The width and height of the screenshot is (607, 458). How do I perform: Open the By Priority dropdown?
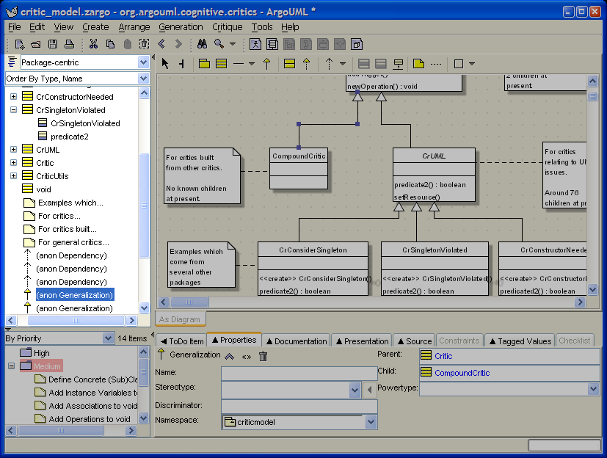(x=108, y=338)
